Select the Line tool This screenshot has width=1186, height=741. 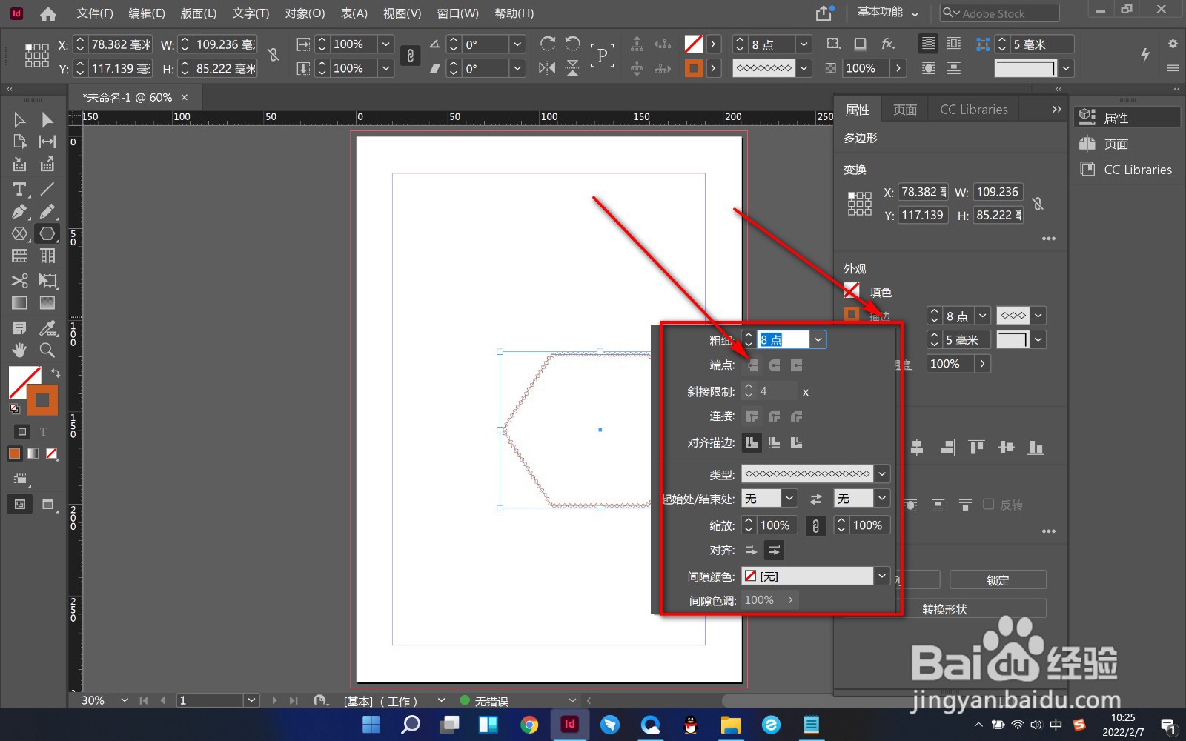pos(47,189)
